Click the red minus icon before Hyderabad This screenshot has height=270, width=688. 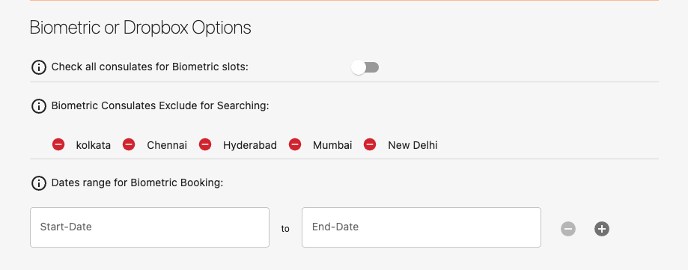205,144
